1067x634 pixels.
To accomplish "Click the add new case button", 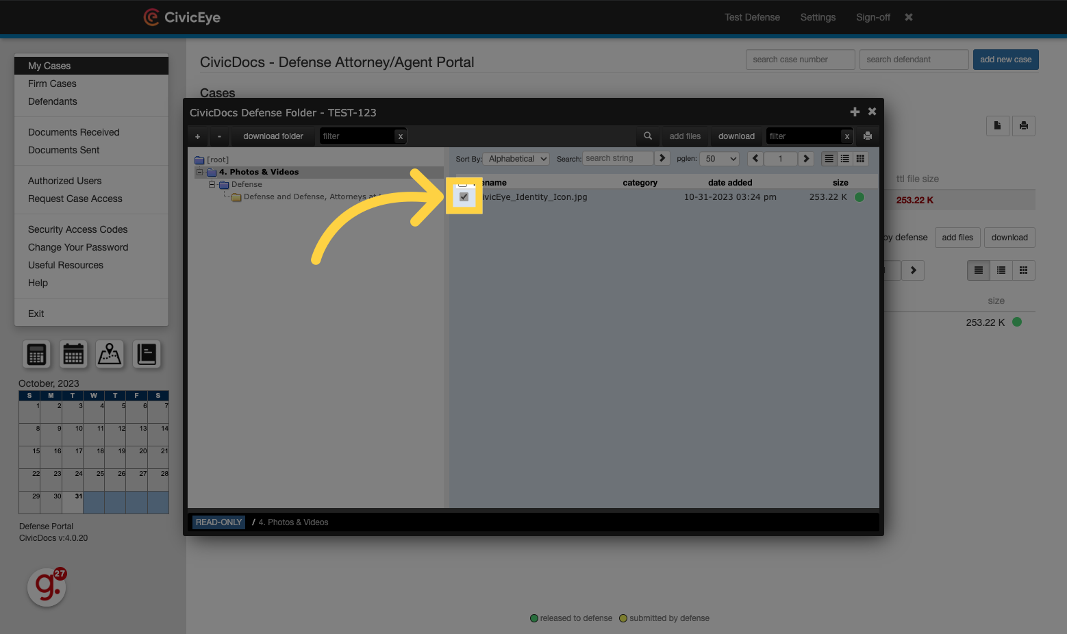I will 1005,60.
